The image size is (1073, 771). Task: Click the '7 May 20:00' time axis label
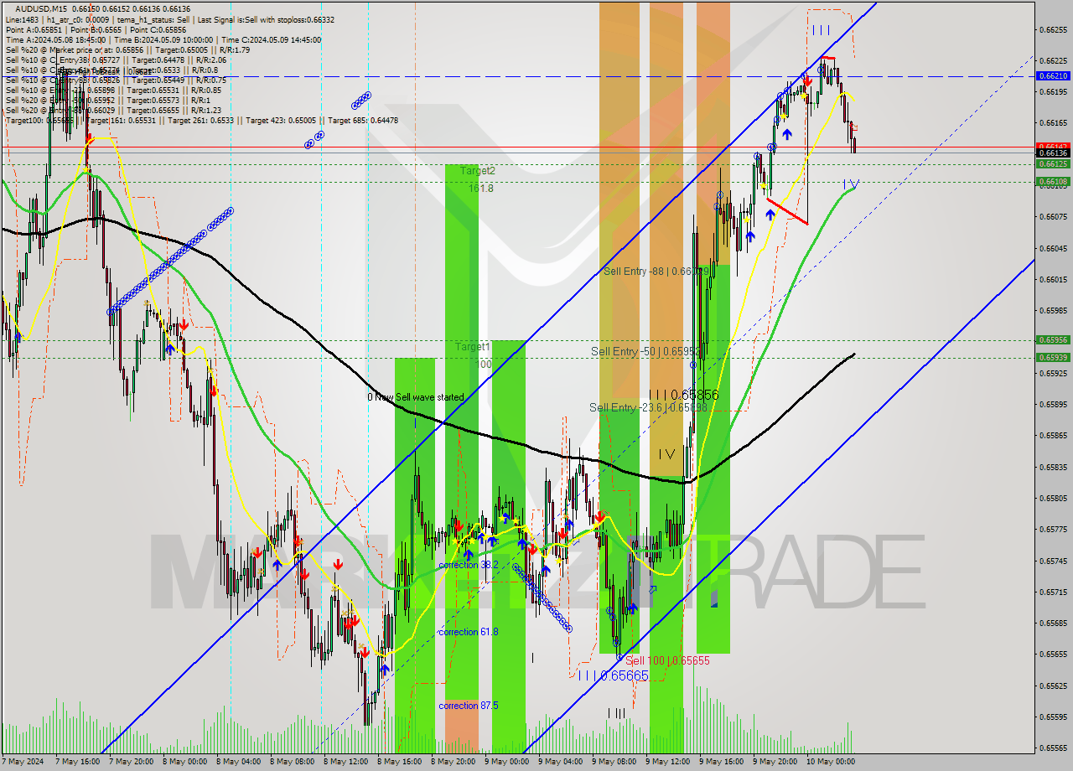(132, 763)
